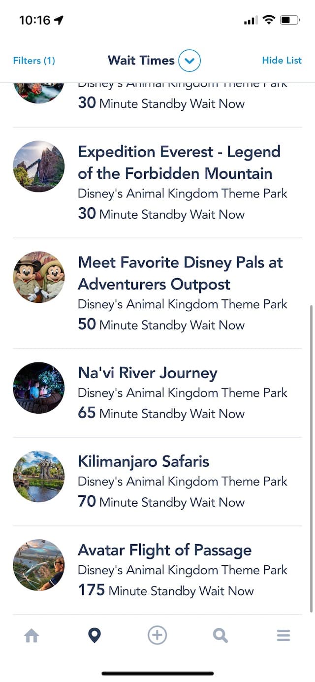Select Meet Favorite Disney Pals at Adventurers Outpost
This screenshot has height=682, width=315.
[x=157, y=293]
